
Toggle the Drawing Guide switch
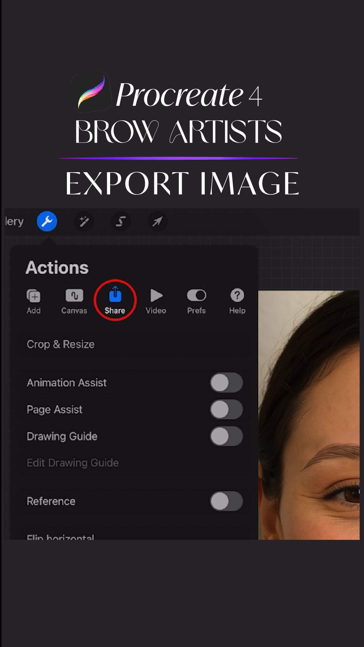pos(226,436)
